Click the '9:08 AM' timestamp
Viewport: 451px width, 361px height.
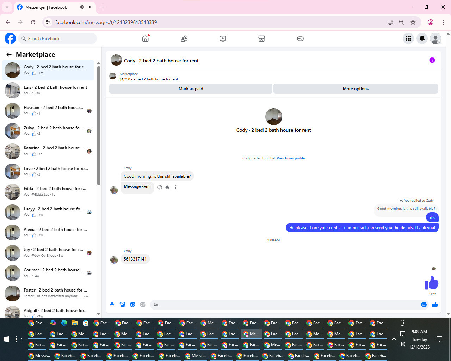pyautogui.click(x=273, y=240)
